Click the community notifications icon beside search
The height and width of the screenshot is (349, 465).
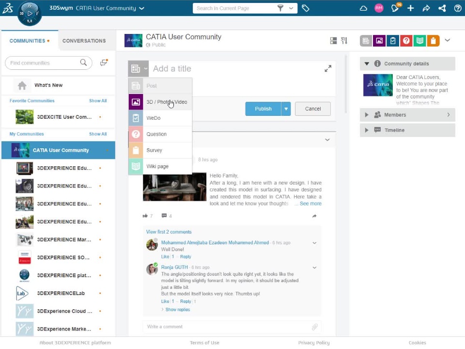[x=104, y=63]
